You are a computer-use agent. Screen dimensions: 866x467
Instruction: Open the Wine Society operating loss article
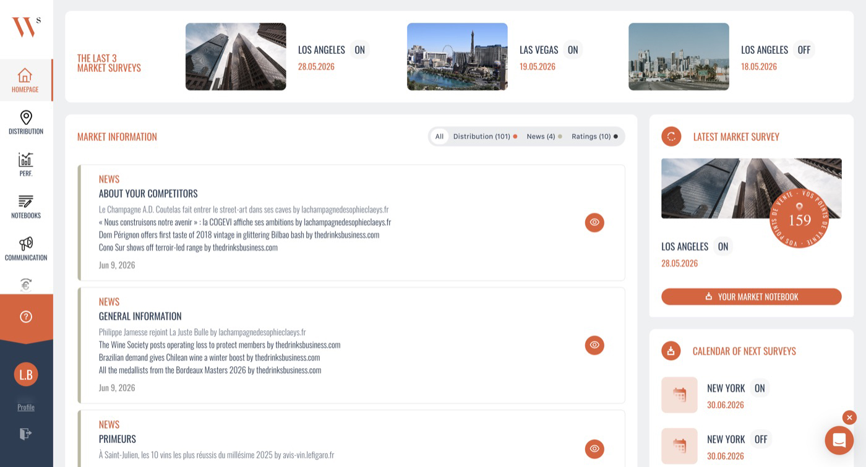(x=220, y=345)
